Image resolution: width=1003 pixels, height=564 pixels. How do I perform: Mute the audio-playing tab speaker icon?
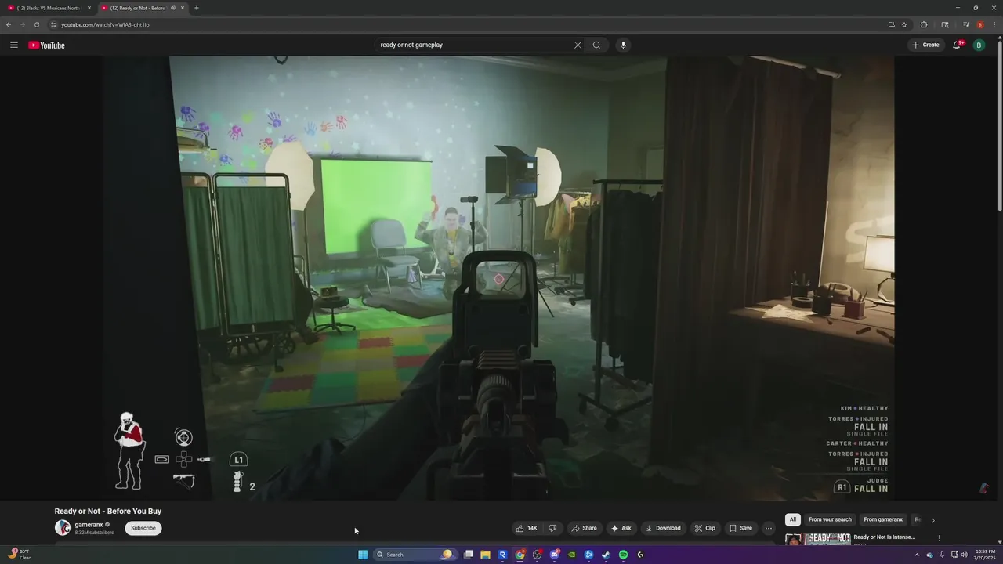click(x=172, y=8)
